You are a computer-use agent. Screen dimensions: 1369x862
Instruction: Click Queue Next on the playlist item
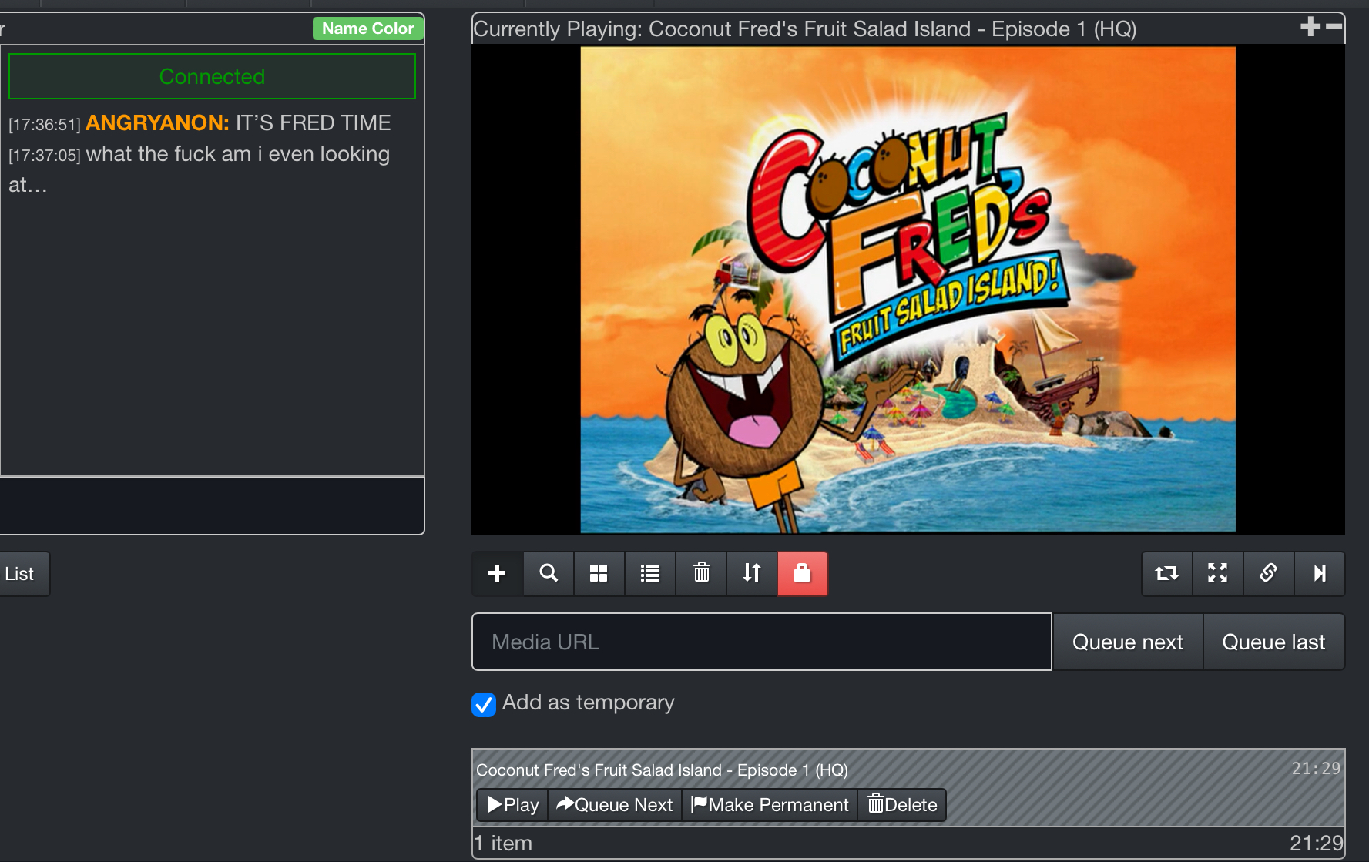[614, 805]
